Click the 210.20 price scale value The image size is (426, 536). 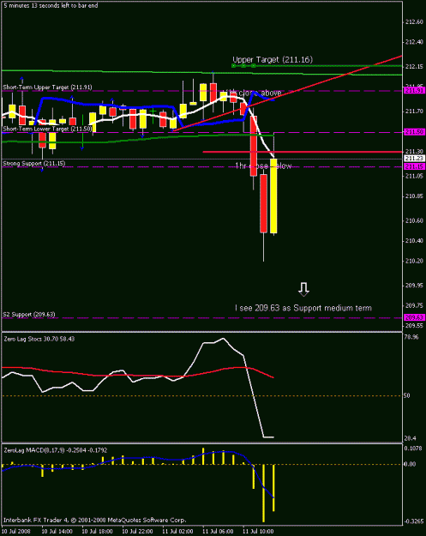(414, 261)
